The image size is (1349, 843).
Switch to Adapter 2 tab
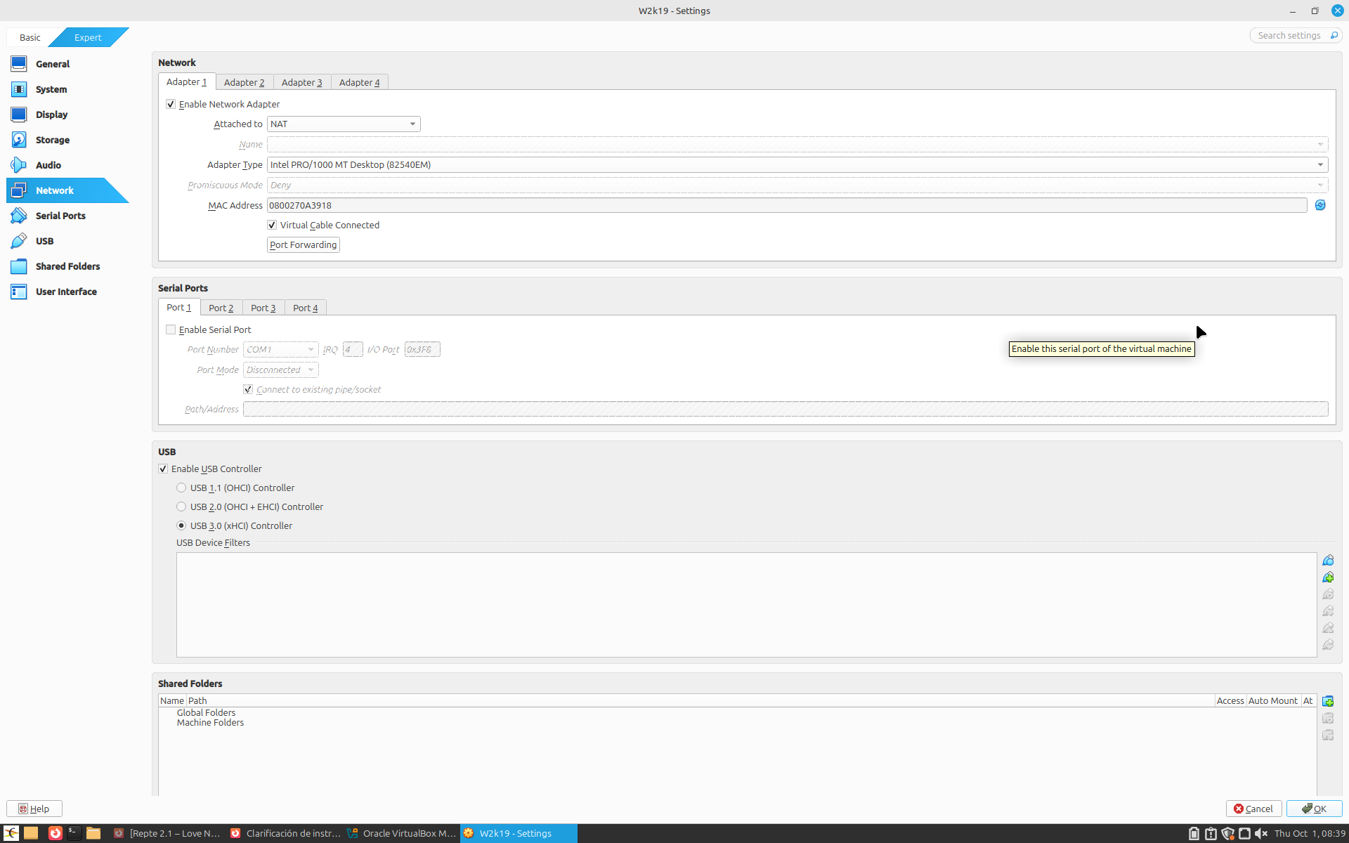pos(244,82)
